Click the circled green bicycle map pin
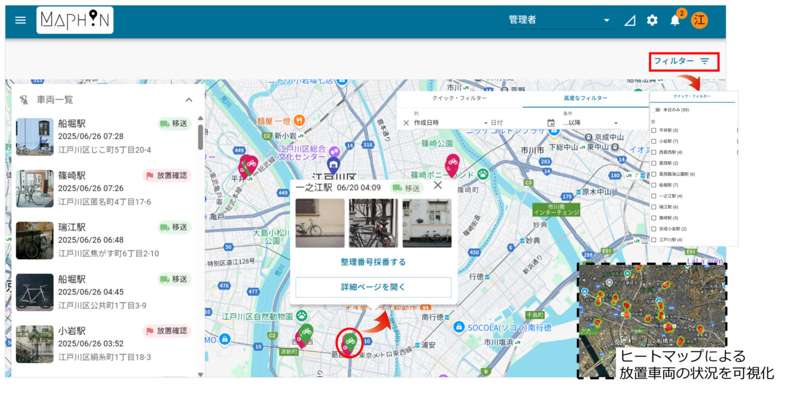Image resolution: width=790 pixels, height=397 pixels. 349,341
